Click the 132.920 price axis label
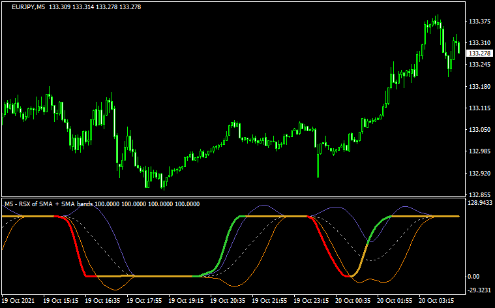The height and width of the screenshot is (308, 495). [x=479, y=173]
